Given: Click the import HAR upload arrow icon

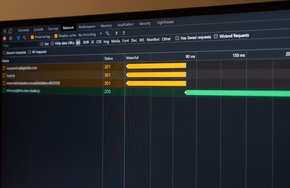Looking at the screenshot, I should click(117, 33).
